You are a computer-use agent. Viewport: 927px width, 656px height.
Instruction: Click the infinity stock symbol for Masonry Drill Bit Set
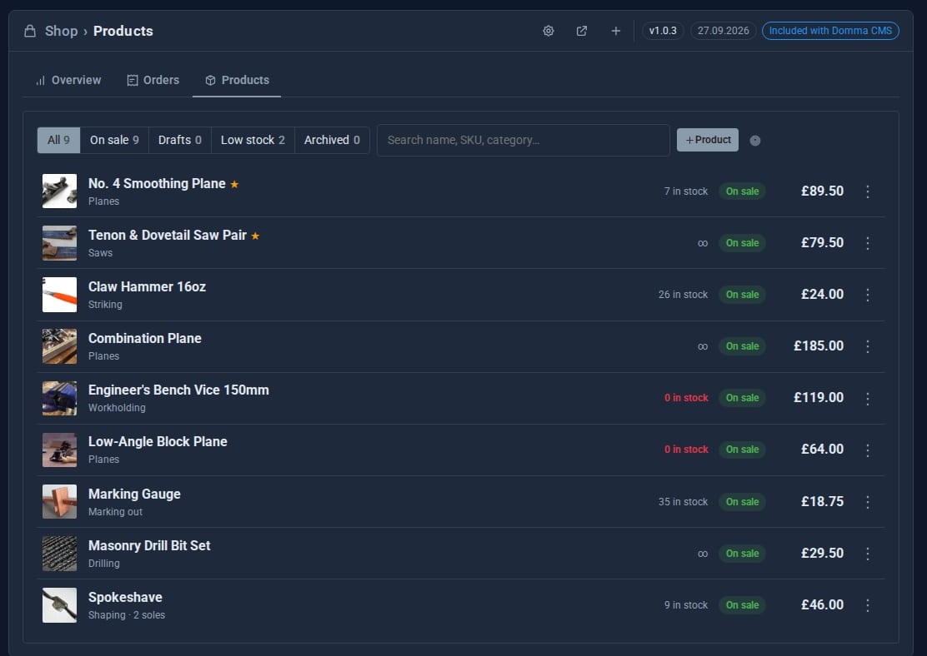pyautogui.click(x=703, y=554)
